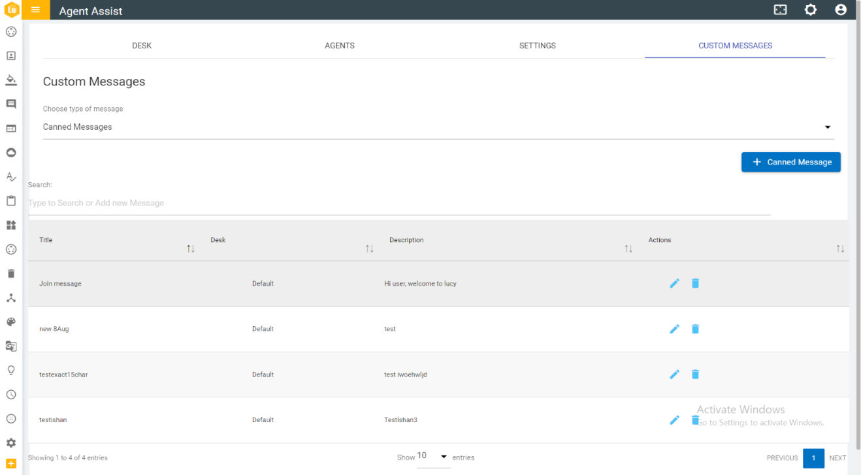The image size is (861, 475).
Task: Toggle the brightness theme icon
Action: tap(811, 10)
